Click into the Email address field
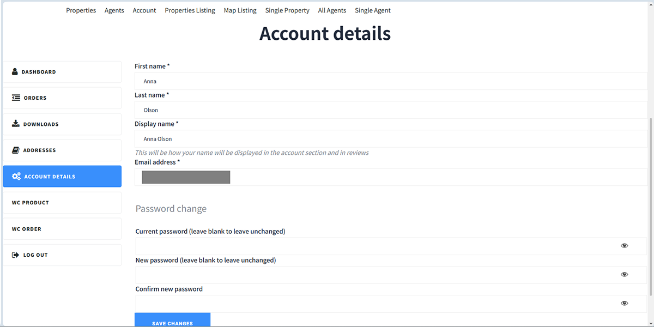This screenshot has height=327, width=654. point(391,177)
